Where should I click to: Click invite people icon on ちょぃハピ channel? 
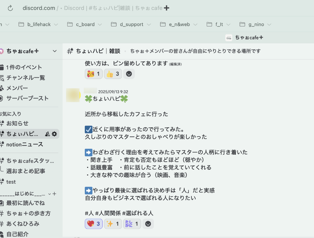(47, 134)
